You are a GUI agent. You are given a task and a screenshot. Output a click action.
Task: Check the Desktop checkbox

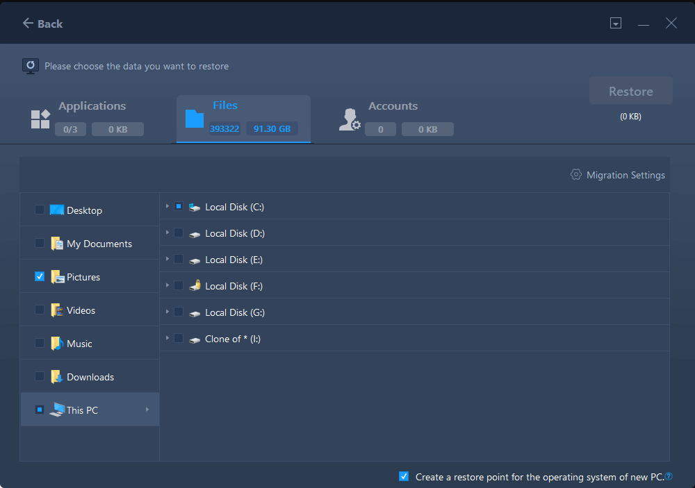pos(40,210)
